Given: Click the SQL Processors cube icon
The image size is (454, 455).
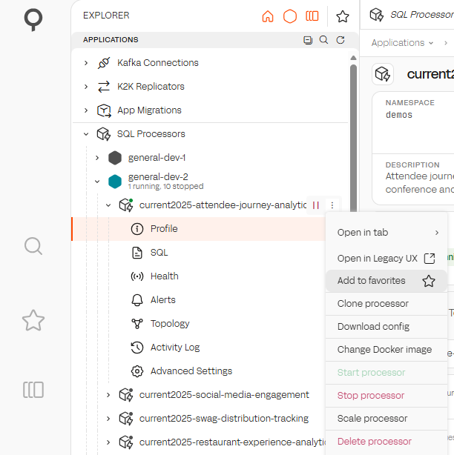Looking at the screenshot, I should (104, 134).
